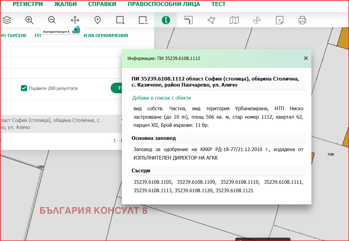Select the location marker tool
The width and height of the screenshot is (349, 241).
[97, 20]
